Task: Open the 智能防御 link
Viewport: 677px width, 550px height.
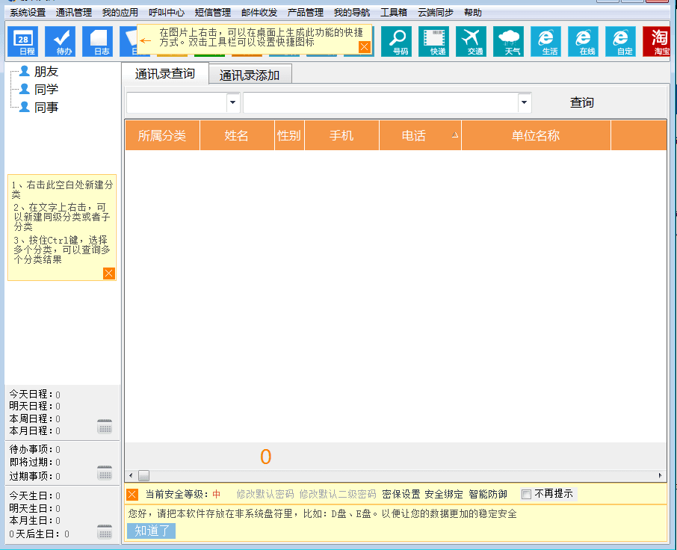Action: pos(488,494)
